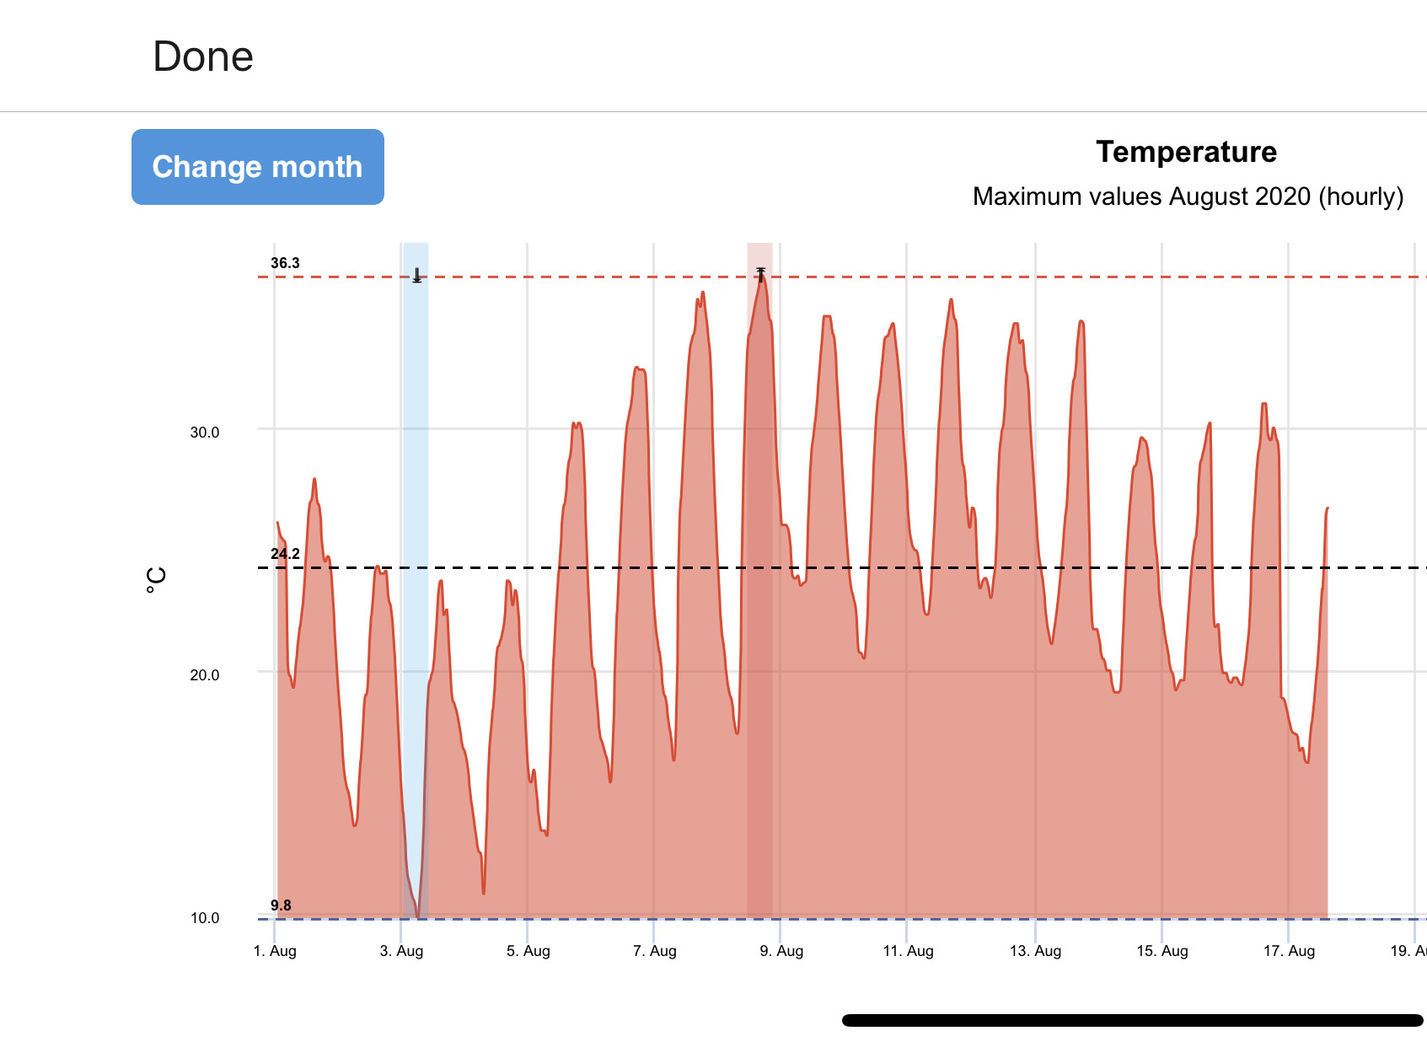
Task: Click the 9.8 minimum value label
Action: coord(281,905)
